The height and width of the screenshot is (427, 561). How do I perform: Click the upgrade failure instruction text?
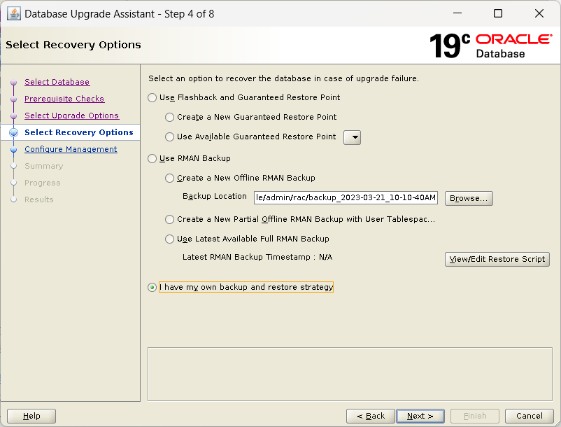[x=283, y=78]
